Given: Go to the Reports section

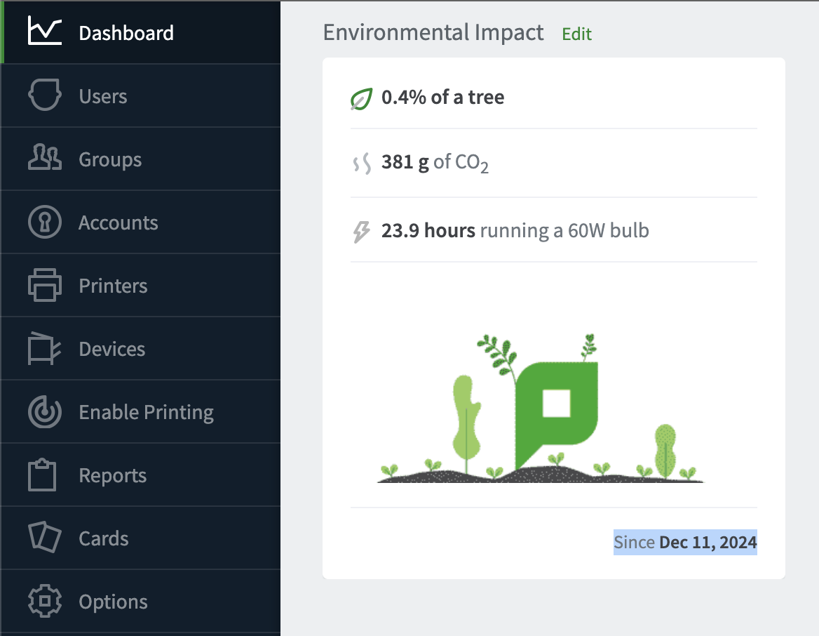Looking at the screenshot, I should [x=113, y=475].
